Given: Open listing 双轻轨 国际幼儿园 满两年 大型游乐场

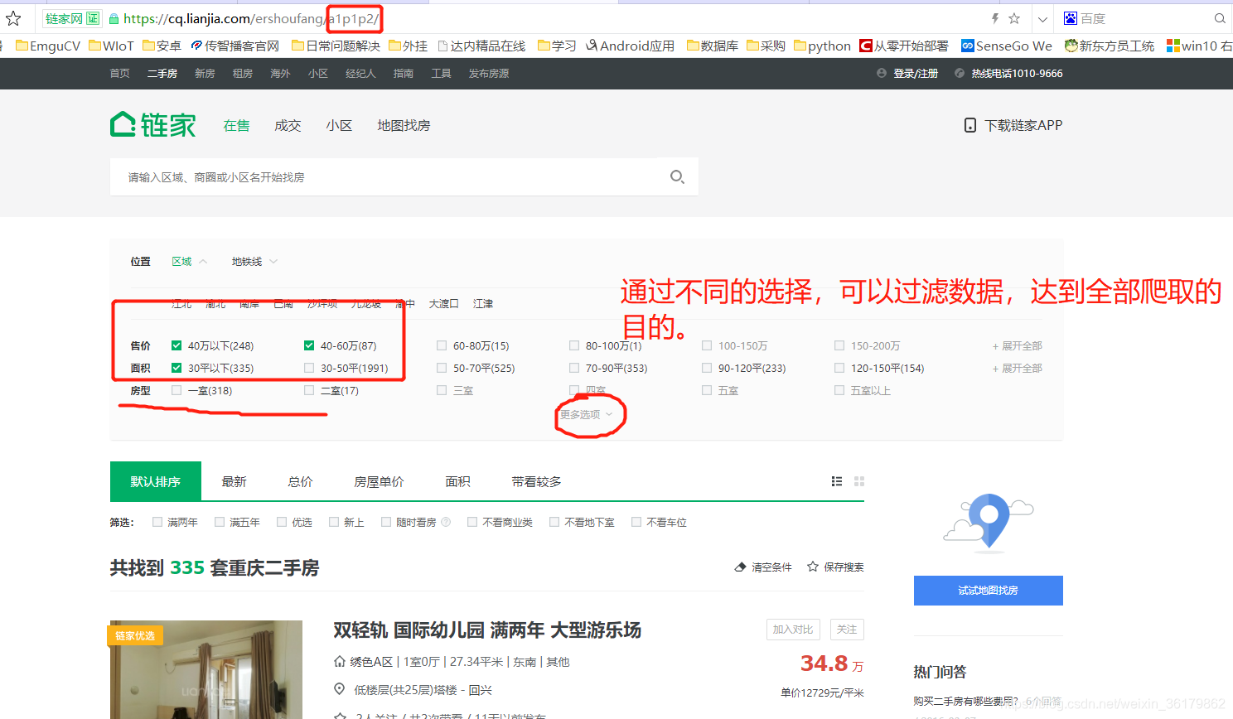Looking at the screenshot, I should tap(487, 630).
